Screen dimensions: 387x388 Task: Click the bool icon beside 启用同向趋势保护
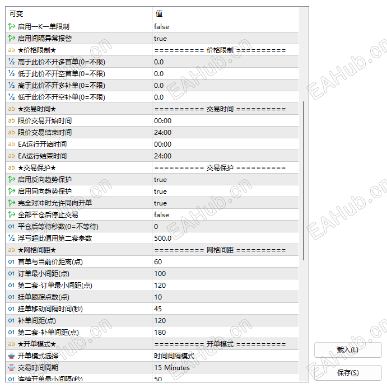(x=11, y=191)
